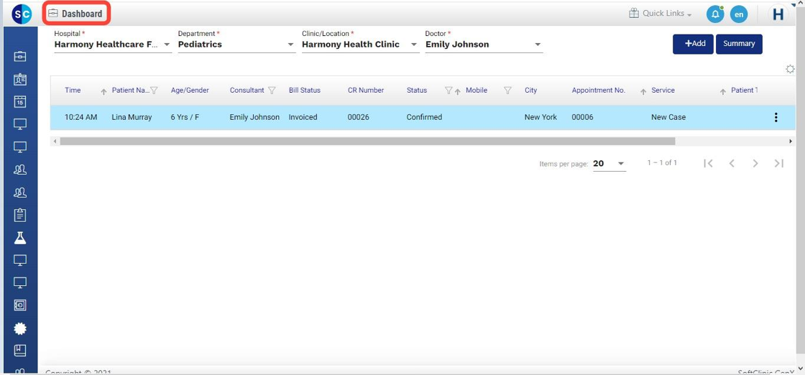Go to the last page
Image resolution: width=805 pixels, height=375 pixels.
[x=779, y=163]
